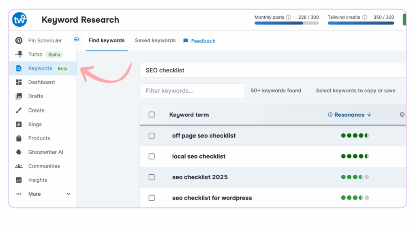Toggle the select-all checkbox in the table header
This screenshot has width=415, height=233.
[x=152, y=114]
